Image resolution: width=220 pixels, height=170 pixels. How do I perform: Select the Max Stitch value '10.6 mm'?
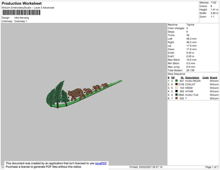(191, 60)
